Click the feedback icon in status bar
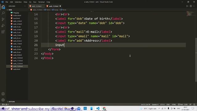Viewport: 197px width, 111px height. point(191,105)
